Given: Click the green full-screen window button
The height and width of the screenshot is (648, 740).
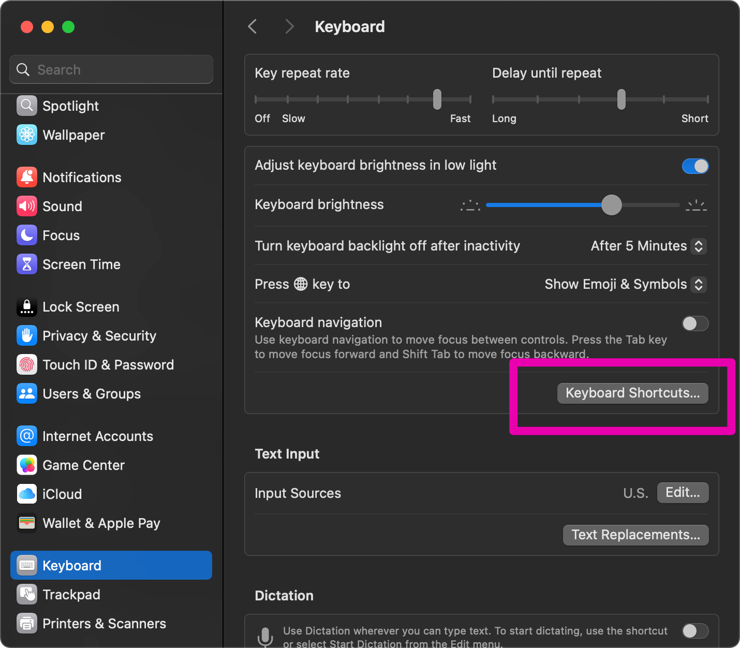Looking at the screenshot, I should tap(68, 27).
